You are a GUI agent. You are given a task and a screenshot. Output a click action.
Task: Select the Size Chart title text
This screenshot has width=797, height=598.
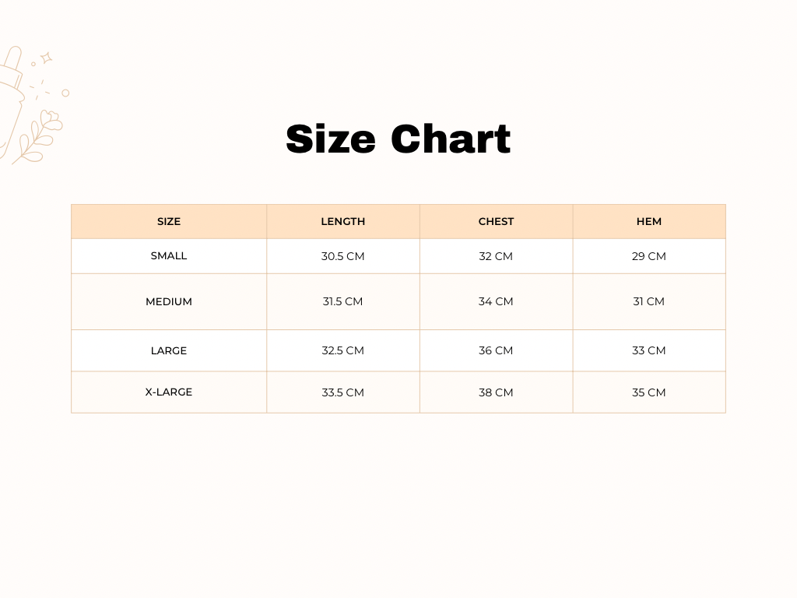tap(398, 139)
